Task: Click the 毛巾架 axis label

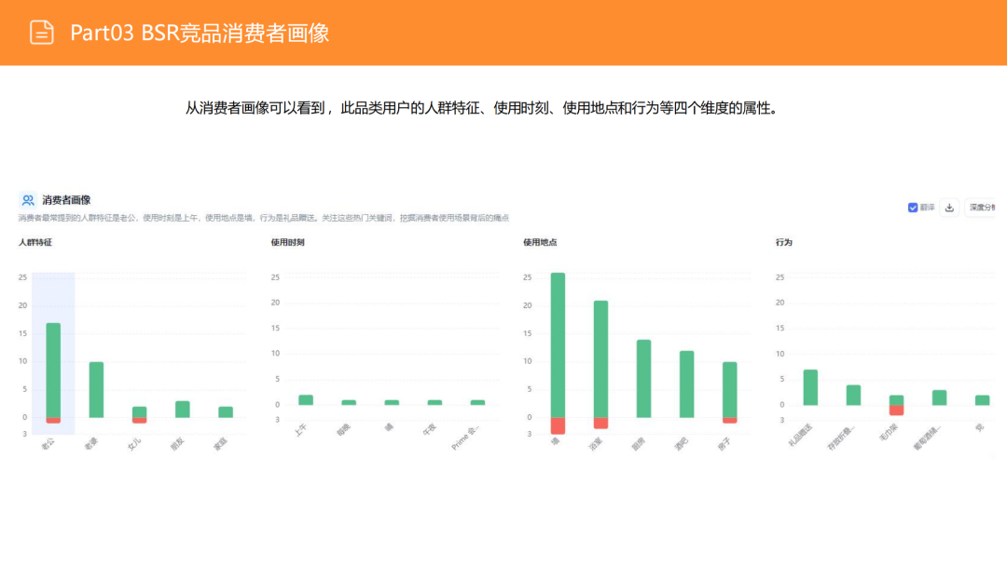Action: tap(889, 433)
